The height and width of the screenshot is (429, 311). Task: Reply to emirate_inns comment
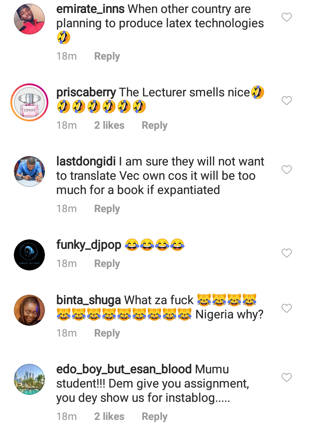[x=107, y=56]
